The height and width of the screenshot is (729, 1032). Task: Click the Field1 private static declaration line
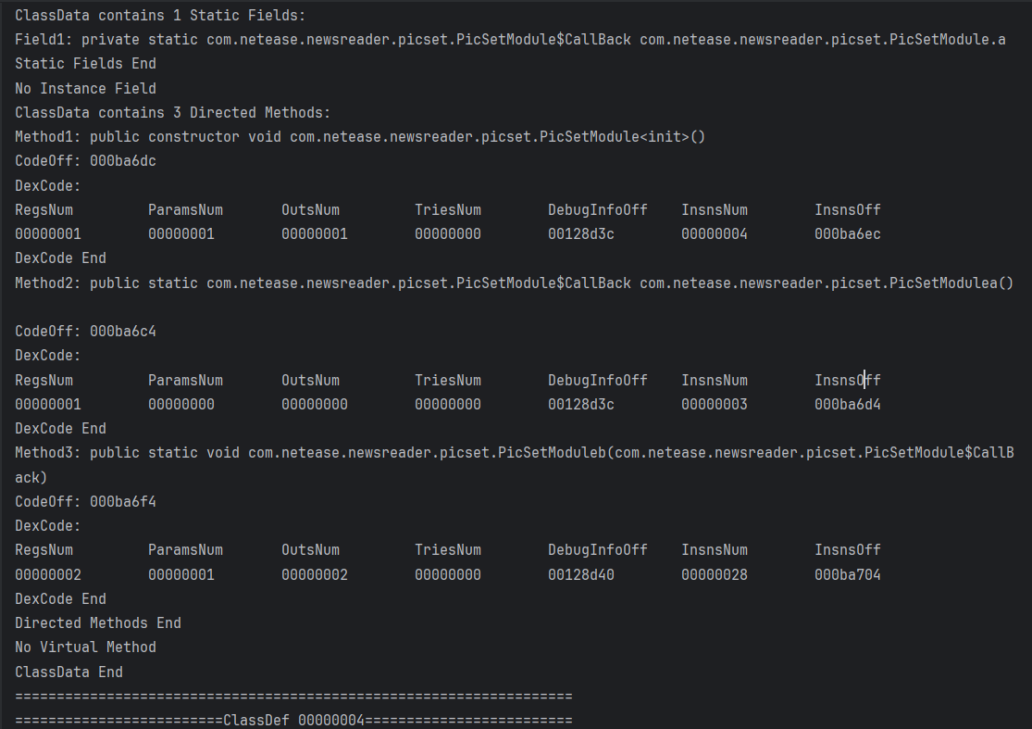510,40
